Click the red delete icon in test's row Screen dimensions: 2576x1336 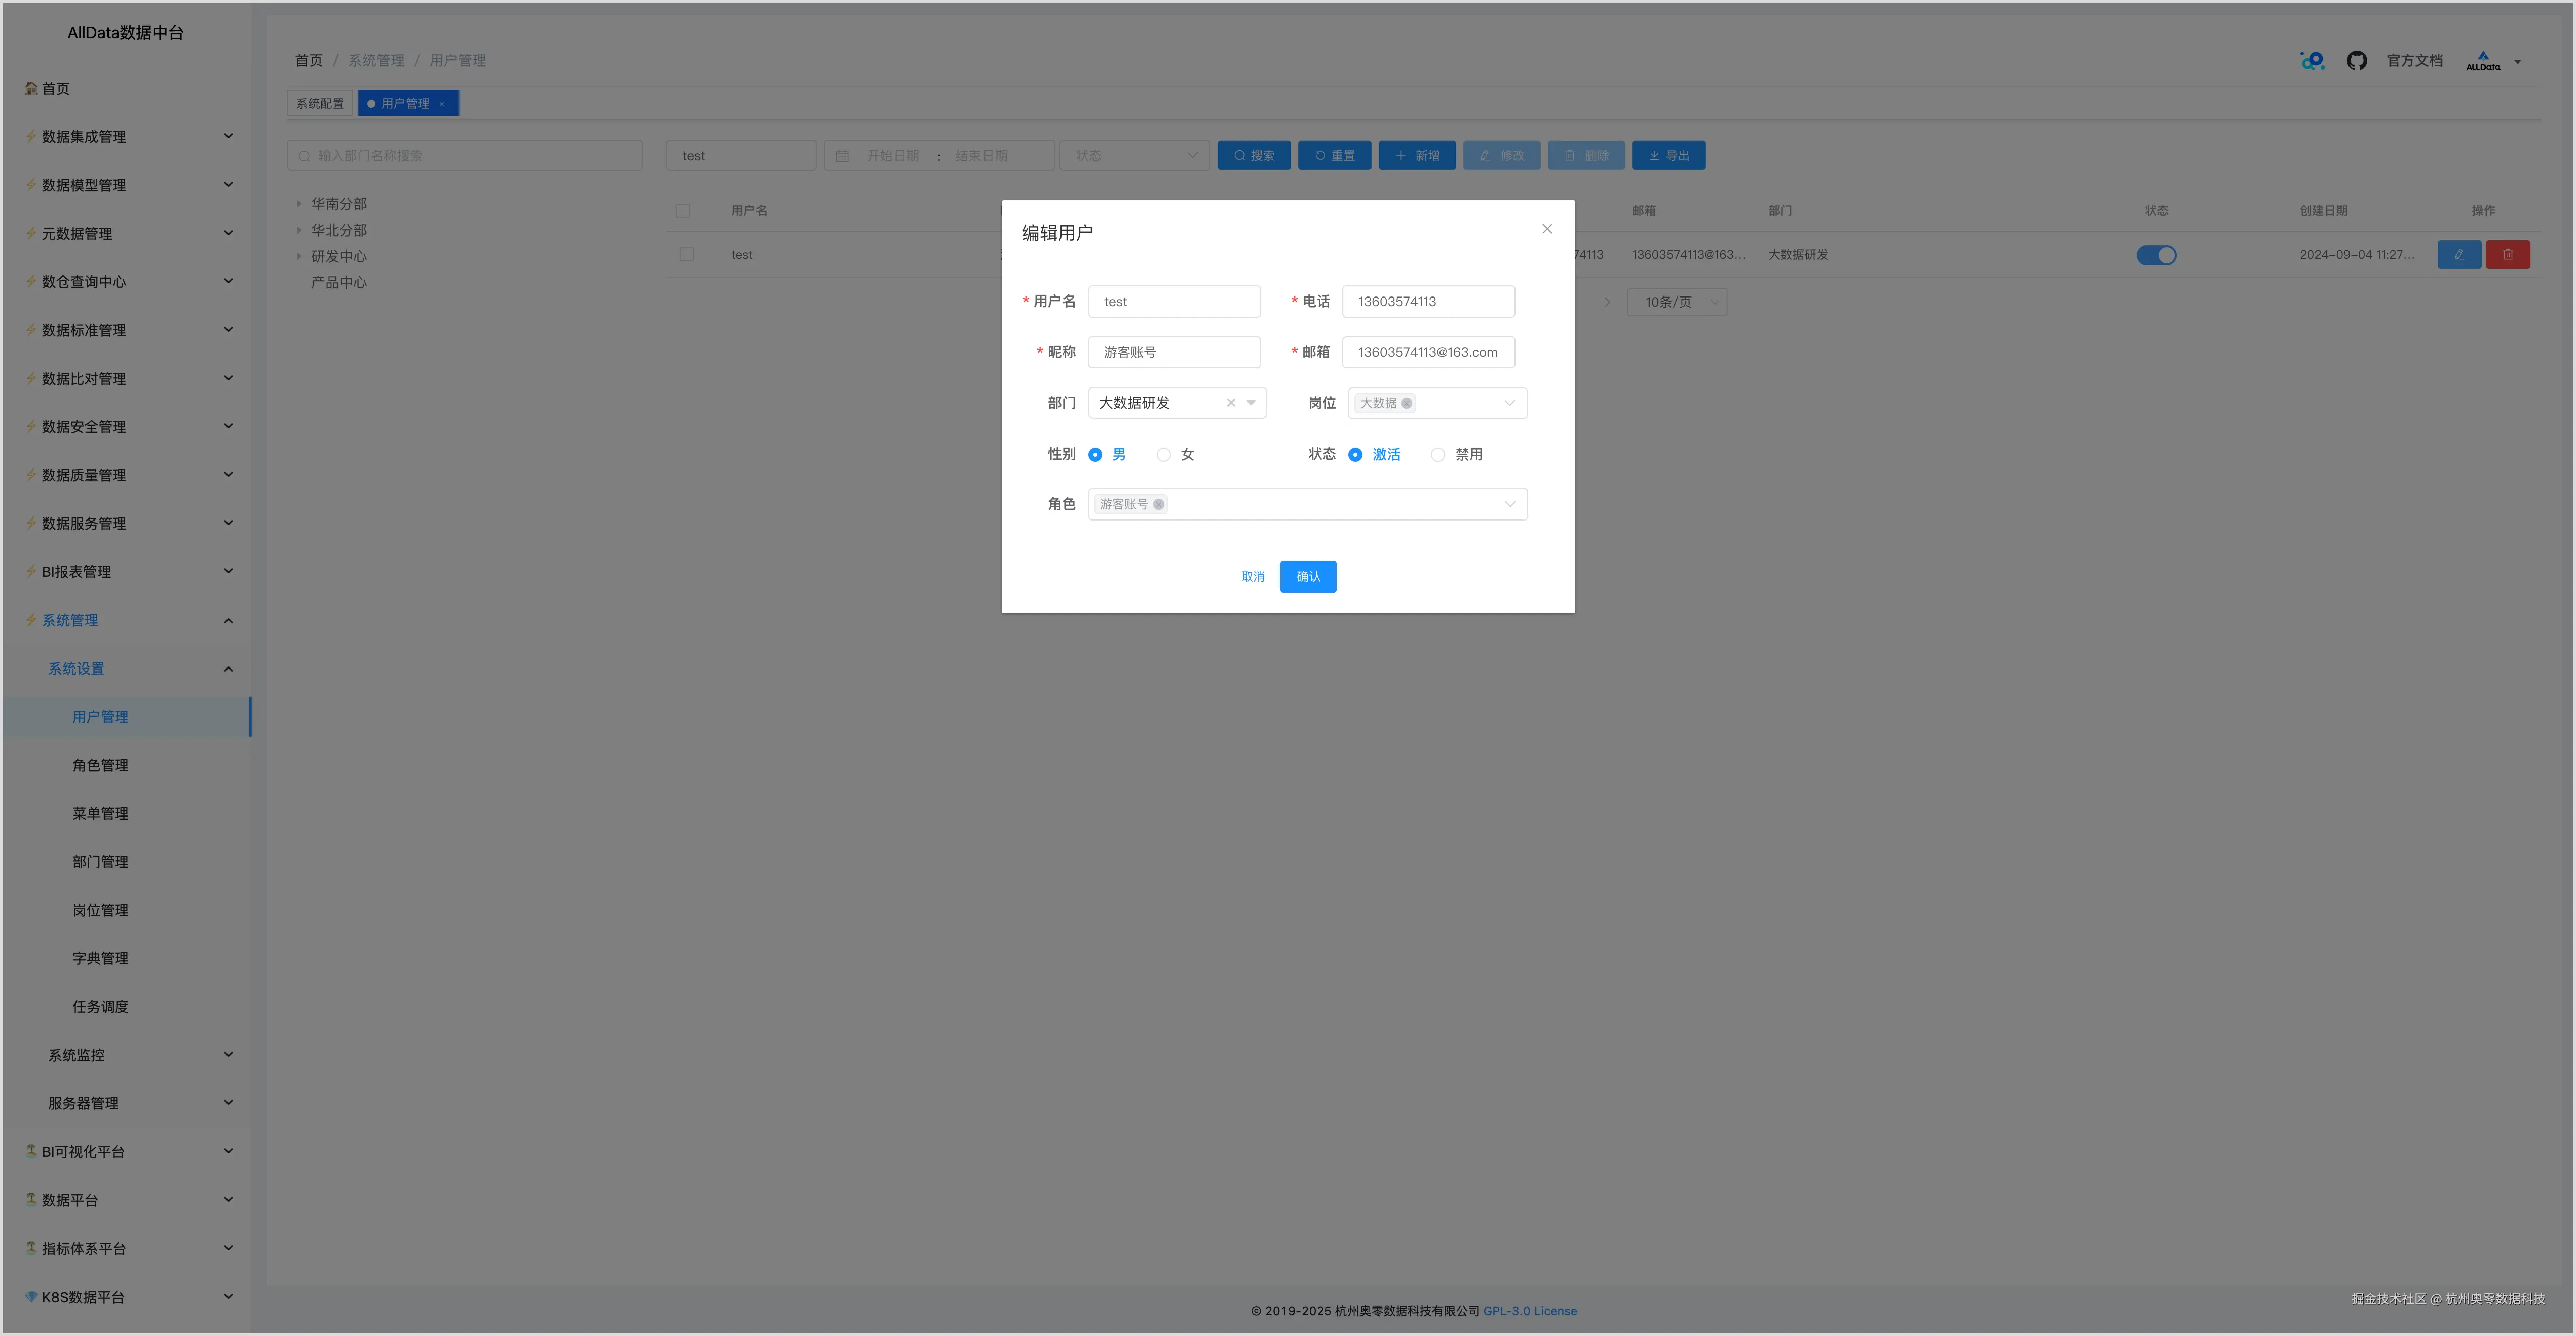(x=2508, y=254)
